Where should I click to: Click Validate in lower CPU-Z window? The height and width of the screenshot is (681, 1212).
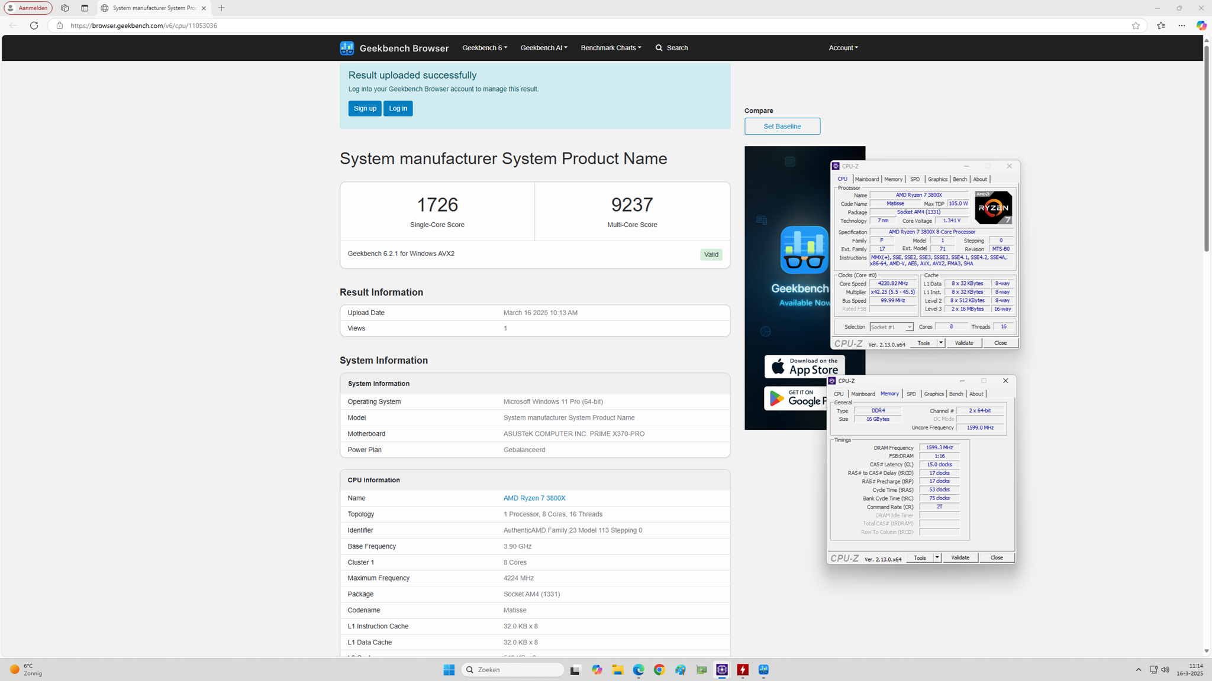click(x=960, y=558)
